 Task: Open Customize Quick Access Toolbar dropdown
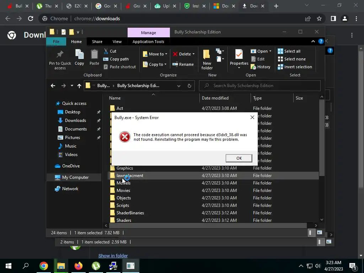pos(78,32)
